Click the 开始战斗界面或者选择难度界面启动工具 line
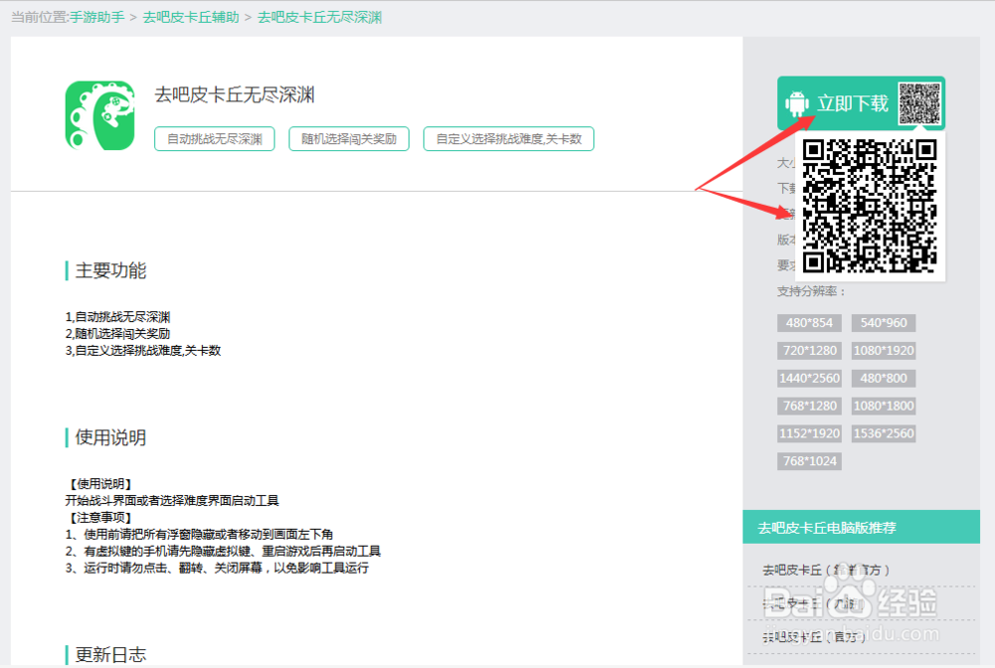995x668 pixels. coord(172,501)
